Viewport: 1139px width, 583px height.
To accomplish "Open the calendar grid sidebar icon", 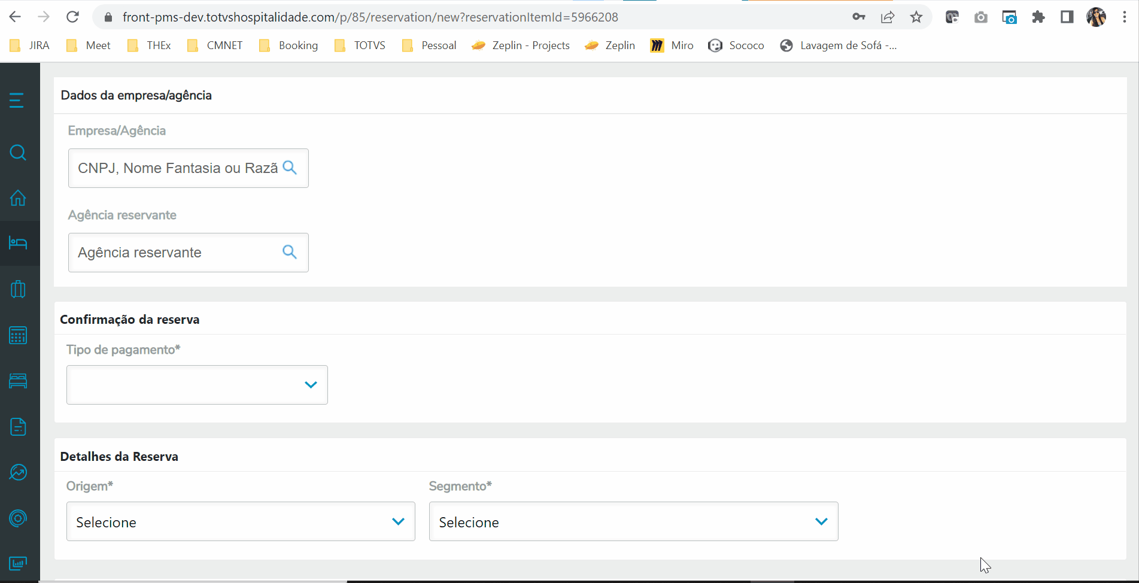I will click(x=18, y=335).
